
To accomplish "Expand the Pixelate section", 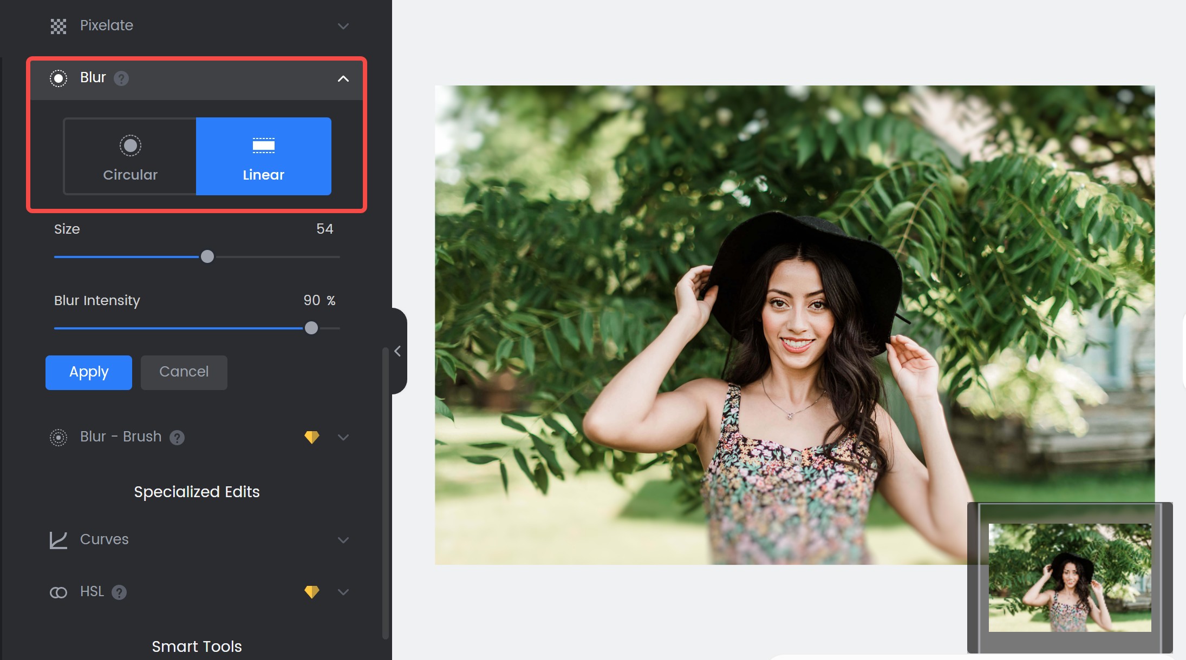I will [x=343, y=26].
